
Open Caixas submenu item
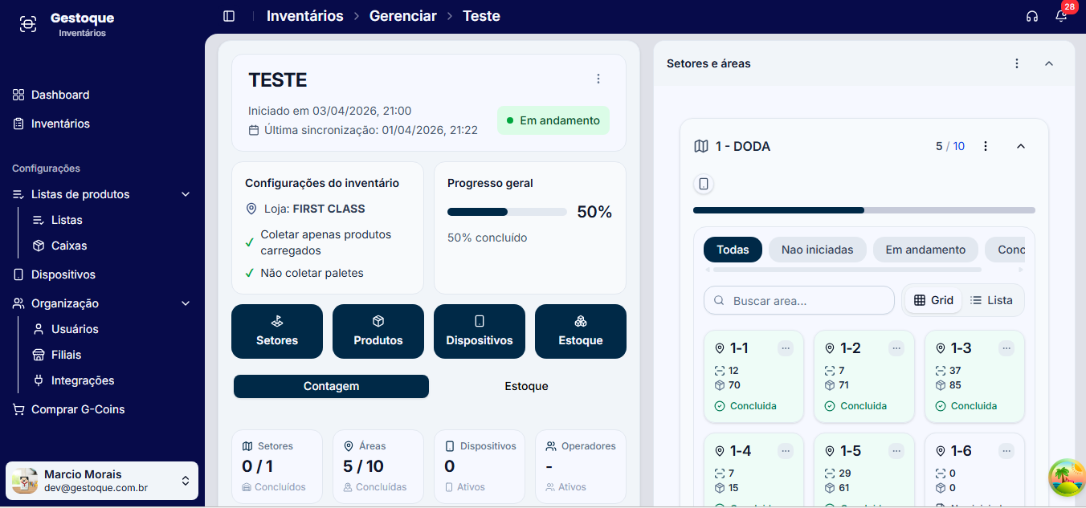tap(69, 246)
